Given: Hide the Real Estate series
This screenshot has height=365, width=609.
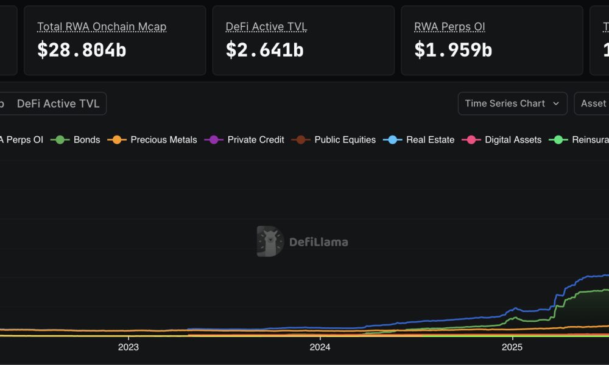Looking at the screenshot, I should tap(429, 140).
